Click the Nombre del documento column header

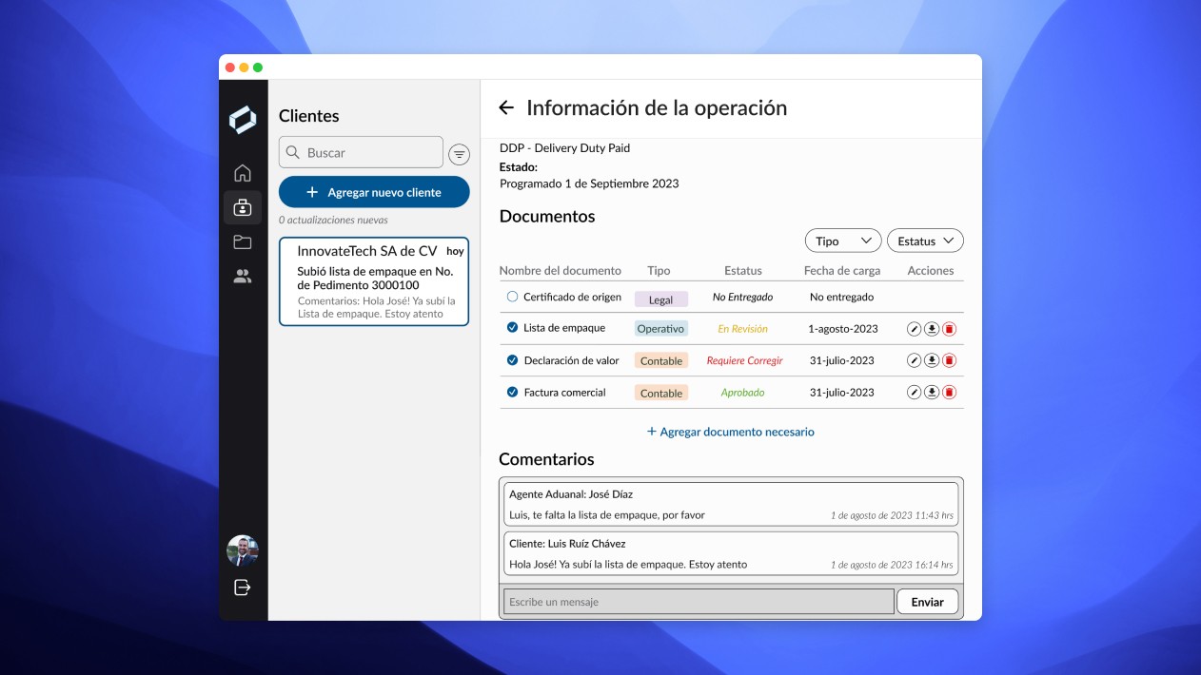pyautogui.click(x=560, y=271)
